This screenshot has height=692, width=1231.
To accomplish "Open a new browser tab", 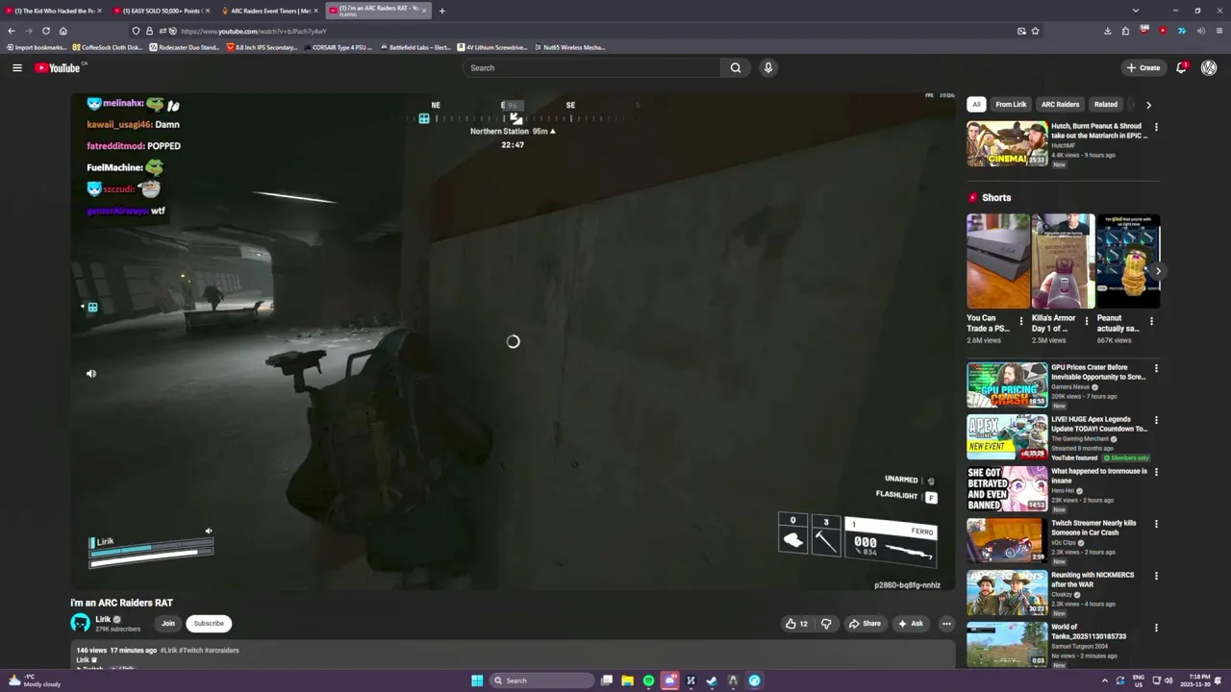I will click(x=441, y=11).
